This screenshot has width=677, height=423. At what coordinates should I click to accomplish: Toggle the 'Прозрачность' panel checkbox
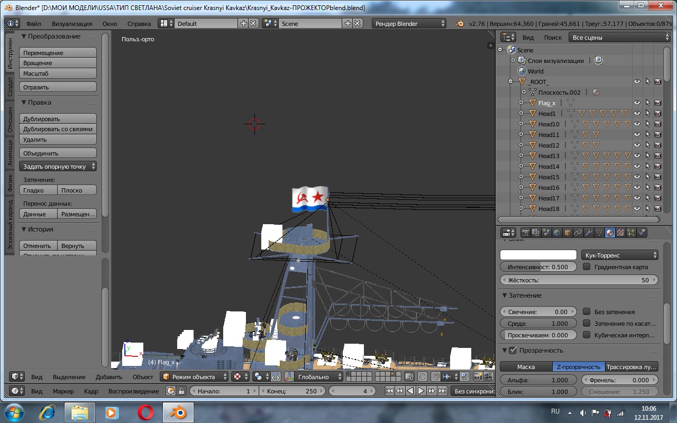[512, 351]
